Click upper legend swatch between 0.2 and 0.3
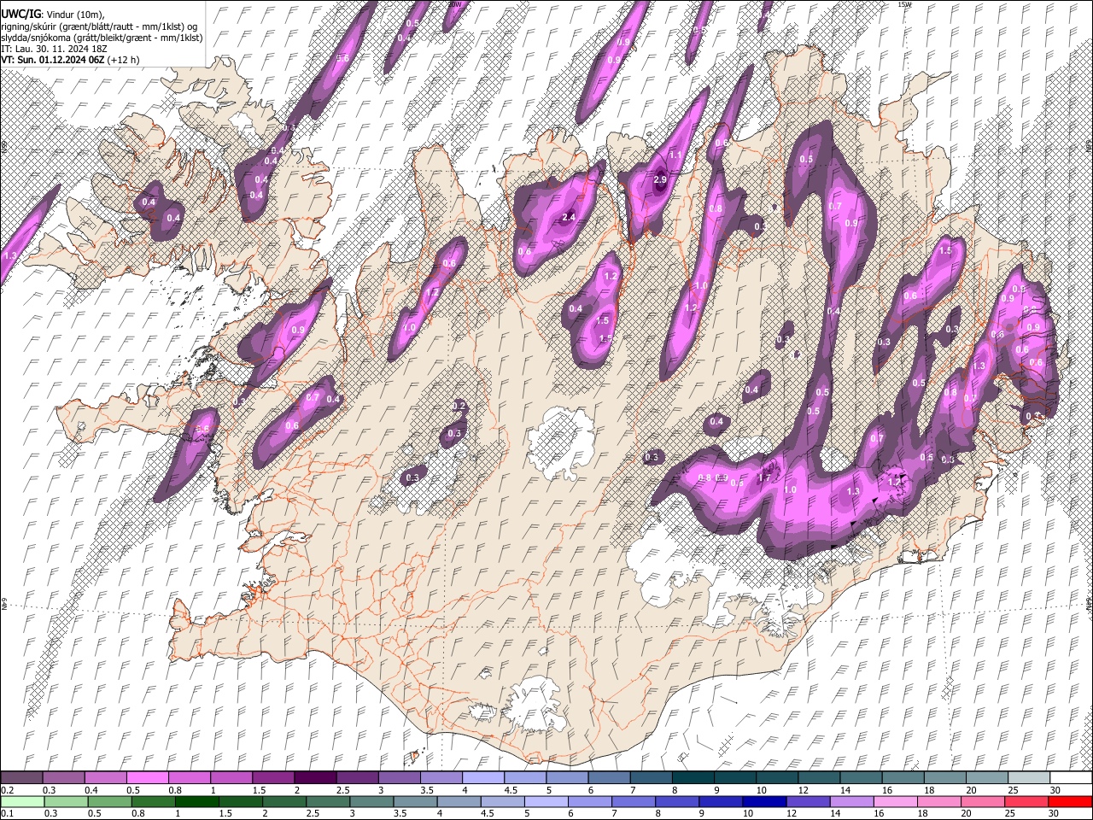The width and height of the screenshot is (1093, 820). (x=21, y=778)
